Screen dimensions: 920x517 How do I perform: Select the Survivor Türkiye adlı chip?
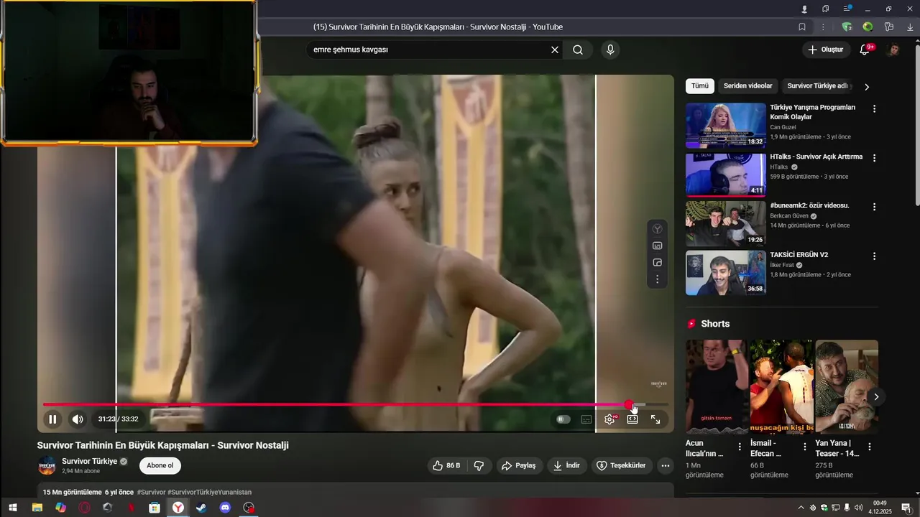pos(818,86)
